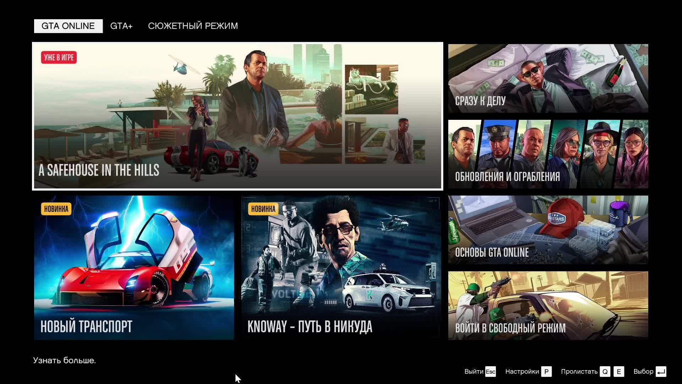
Task: Select ВОЙТИ В СВОБОДНЫЙ РЕЖИМ tile
Action: pyautogui.click(x=548, y=305)
